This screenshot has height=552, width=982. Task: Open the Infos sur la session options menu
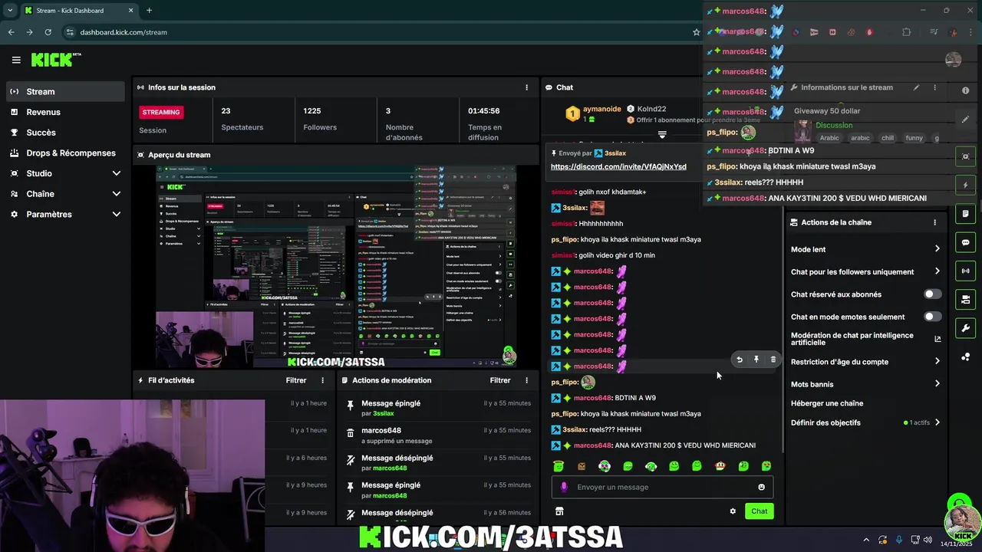526,87
